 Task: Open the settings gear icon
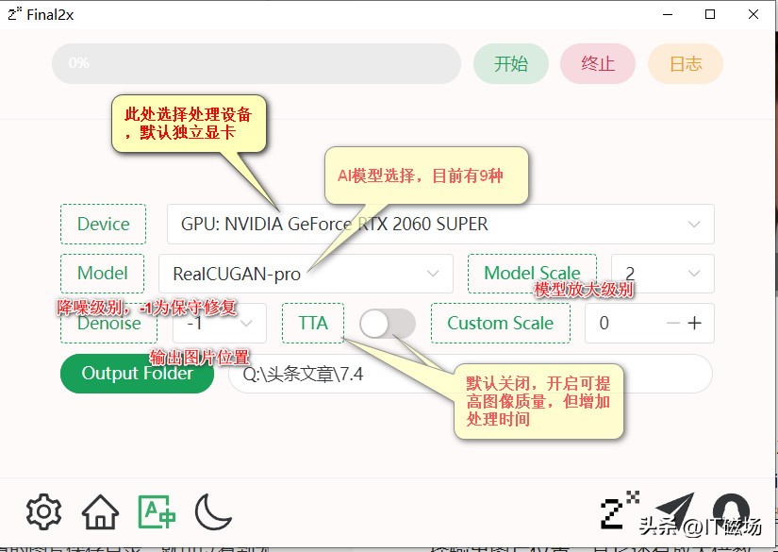pos(41,511)
